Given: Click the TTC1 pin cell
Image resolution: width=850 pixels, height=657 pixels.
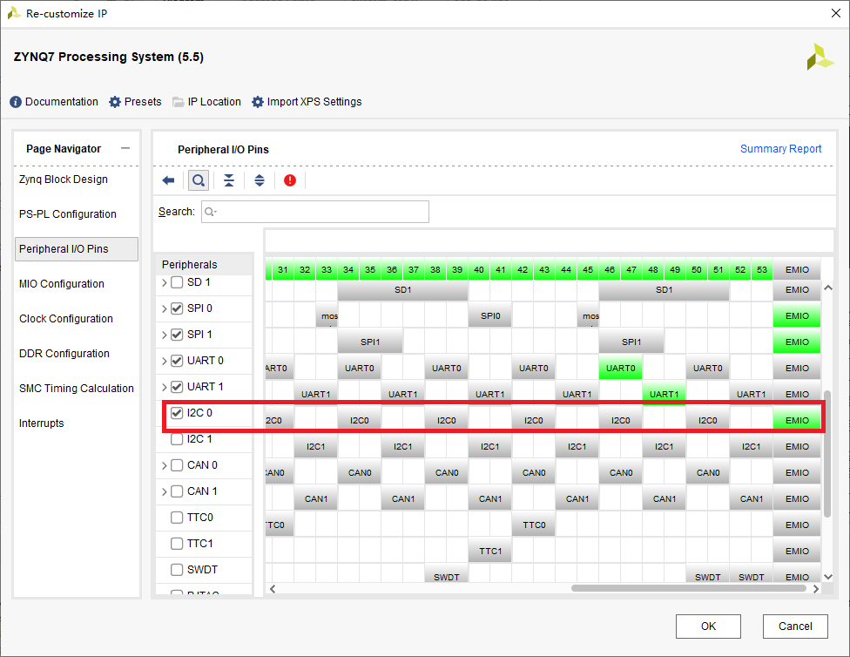Looking at the screenshot, I should 490,552.
